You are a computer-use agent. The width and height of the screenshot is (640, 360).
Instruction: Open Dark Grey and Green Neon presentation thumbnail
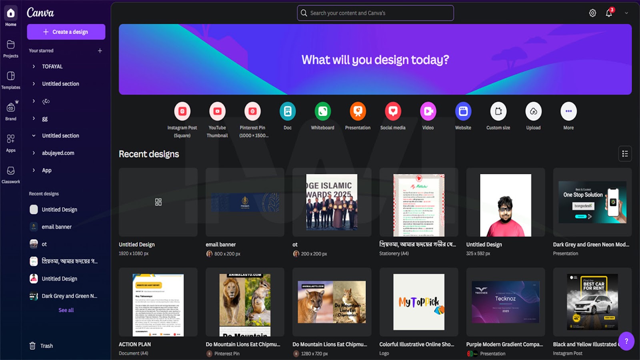click(592, 202)
